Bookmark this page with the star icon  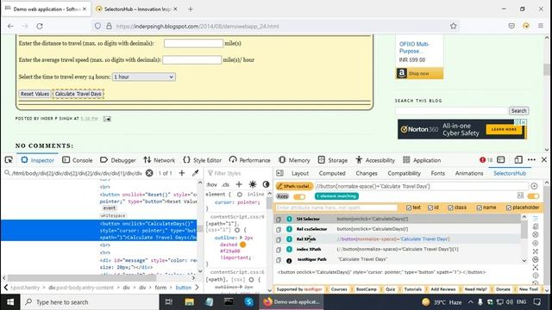(x=453, y=26)
